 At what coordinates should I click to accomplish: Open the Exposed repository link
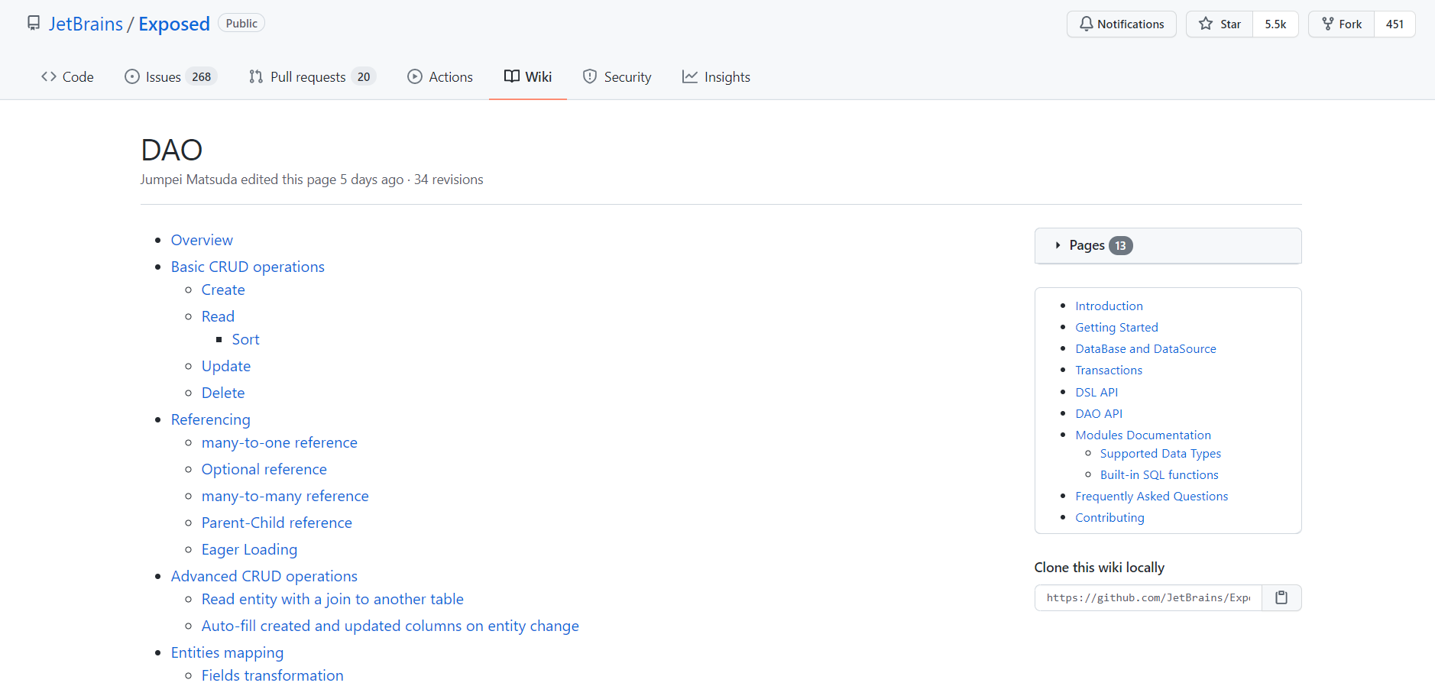point(174,24)
